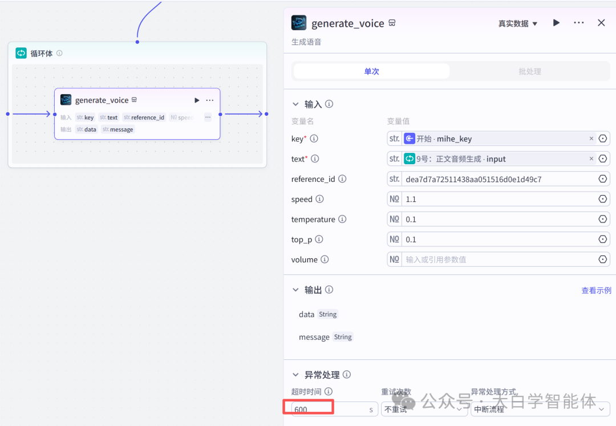Open more options menu in panel header
The width and height of the screenshot is (616, 426).
(x=578, y=23)
